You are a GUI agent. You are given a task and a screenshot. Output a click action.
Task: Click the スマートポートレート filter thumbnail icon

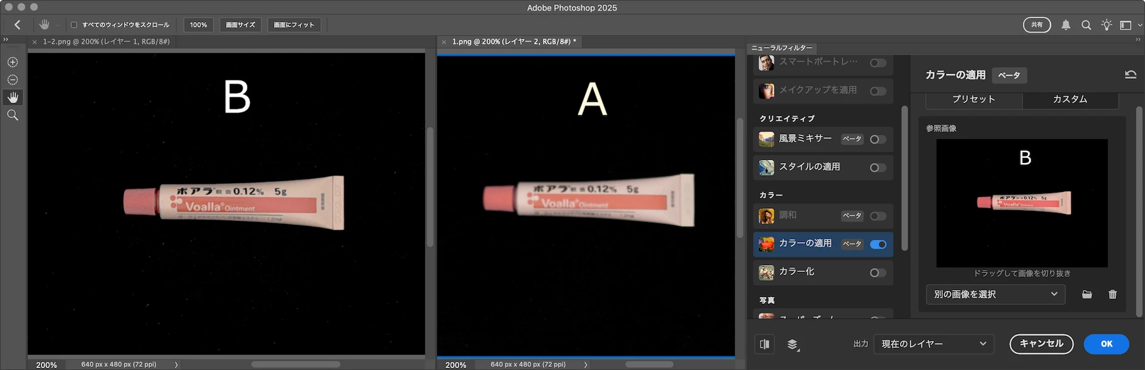tap(766, 62)
